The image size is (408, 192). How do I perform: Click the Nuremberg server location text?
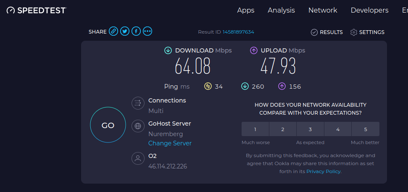[166, 134]
